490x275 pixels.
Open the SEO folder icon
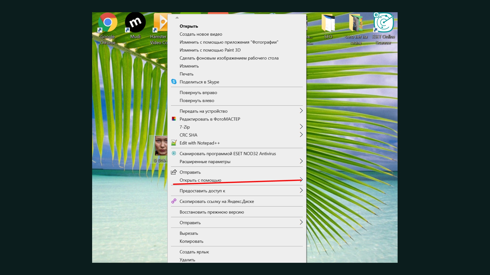click(328, 23)
